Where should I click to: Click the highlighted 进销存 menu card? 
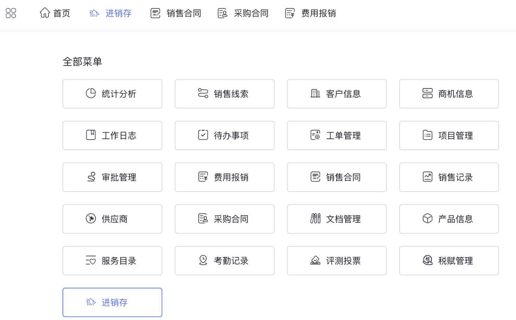click(112, 302)
